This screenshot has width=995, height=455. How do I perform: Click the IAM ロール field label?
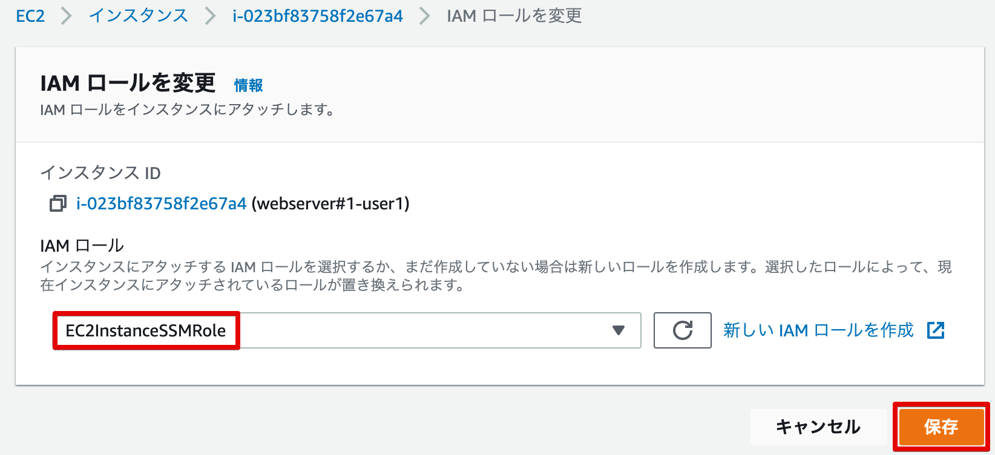pyautogui.click(x=82, y=246)
